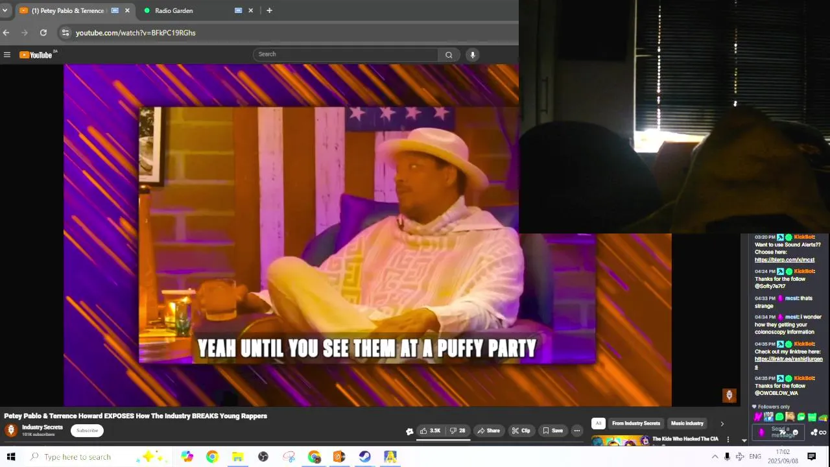The height and width of the screenshot is (467, 830).
Task: Close the Radio Garden tab
Action: pyautogui.click(x=250, y=10)
